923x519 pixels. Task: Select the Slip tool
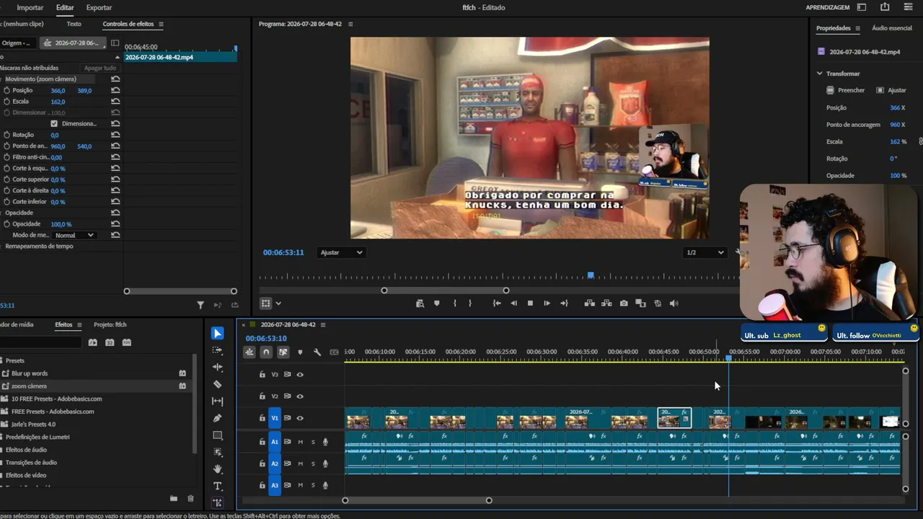click(x=218, y=402)
